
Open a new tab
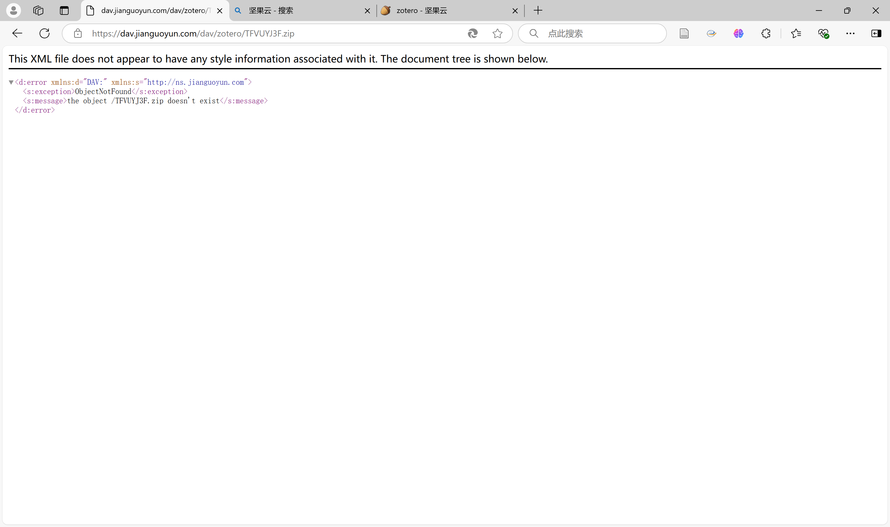pos(538,10)
